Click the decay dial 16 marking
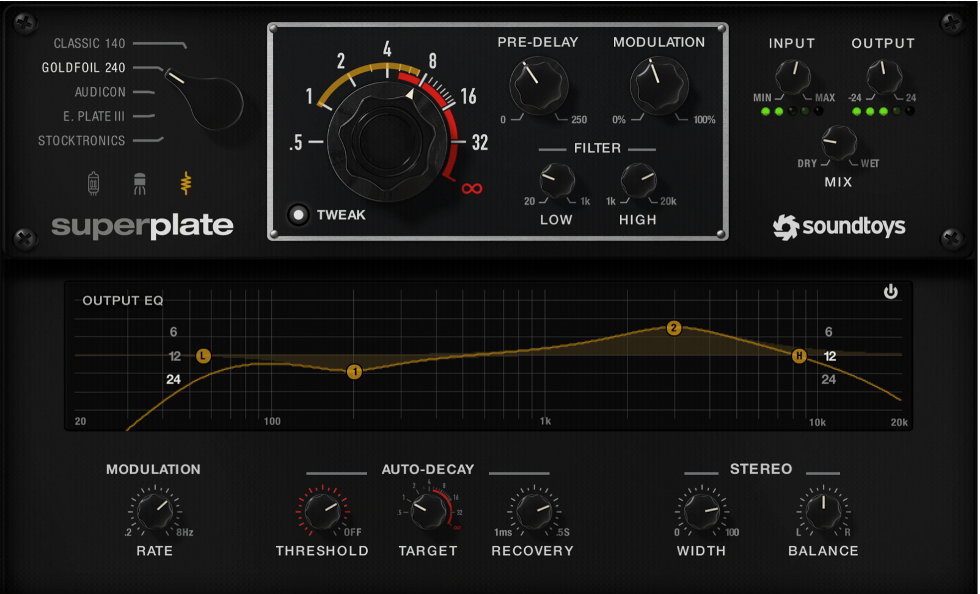The height and width of the screenshot is (594, 980). [468, 97]
